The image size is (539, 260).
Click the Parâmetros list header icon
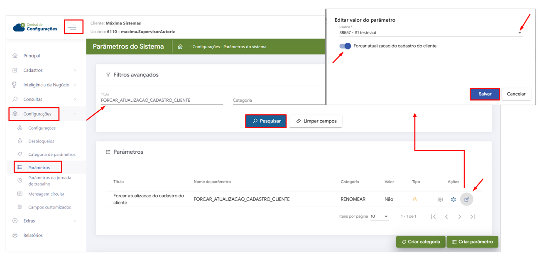pos(108,152)
